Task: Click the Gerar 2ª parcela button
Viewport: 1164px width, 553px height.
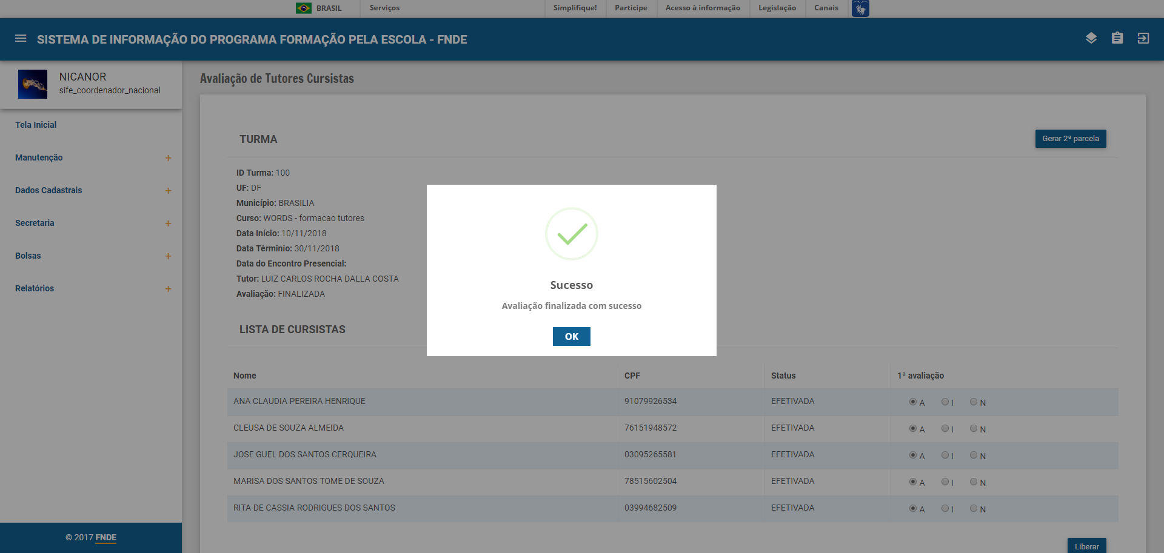Action: 1070,139
